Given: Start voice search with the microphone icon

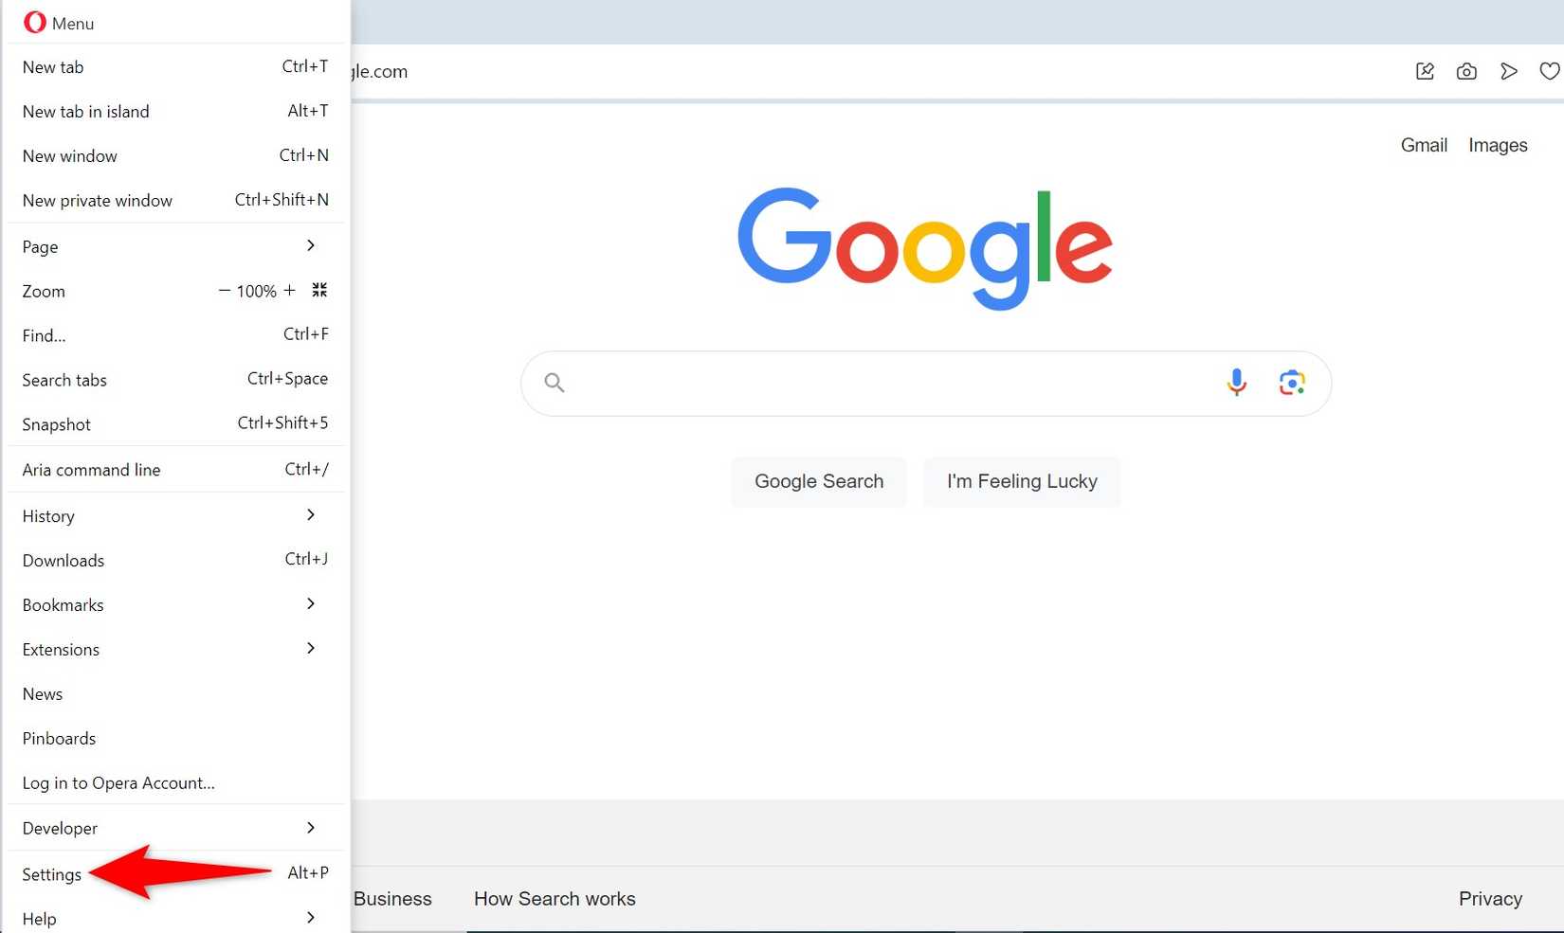Looking at the screenshot, I should tap(1236, 383).
